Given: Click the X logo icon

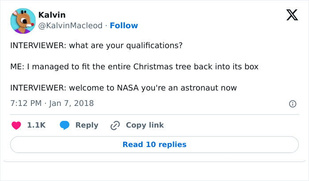Looking at the screenshot, I should click(292, 15).
